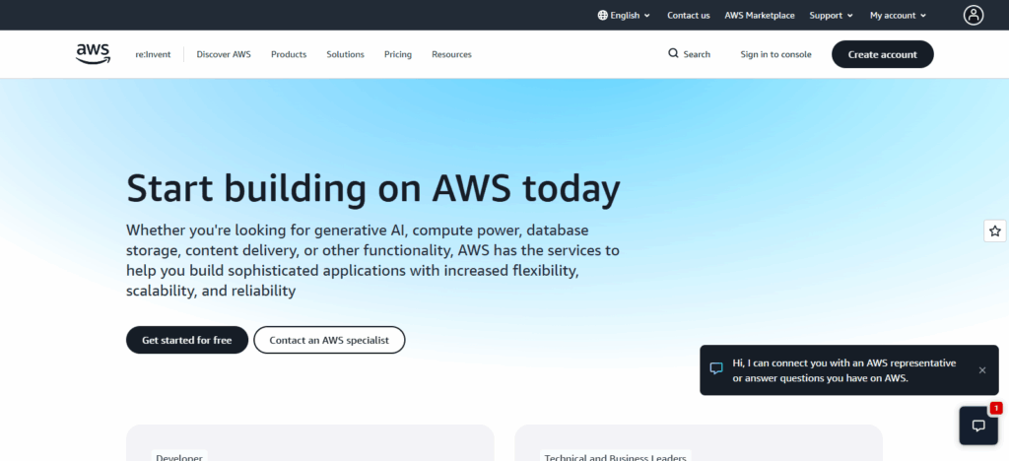Click the globe language icon
This screenshot has width=1009, height=461.
[x=603, y=15]
